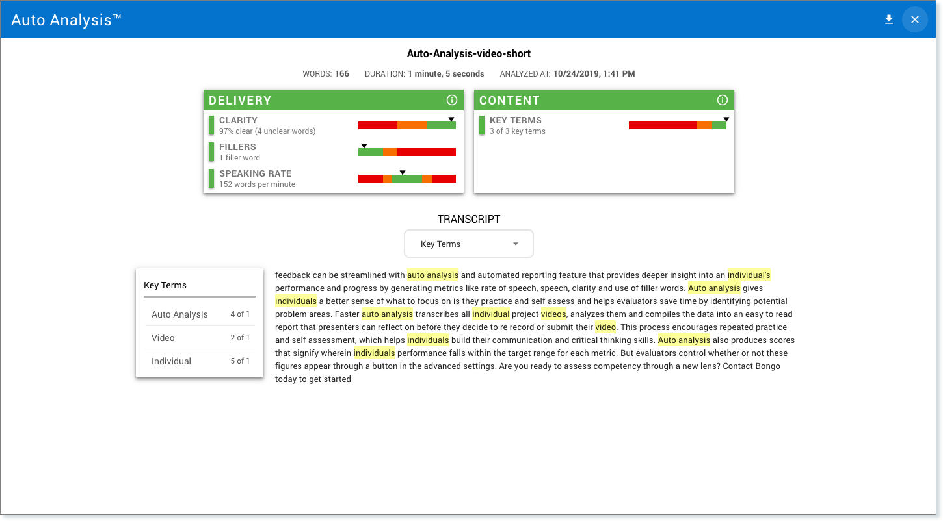Click the highlighted word "videos" in the transcript
Image resolution: width=943 pixels, height=521 pixels.
point(553,314)
